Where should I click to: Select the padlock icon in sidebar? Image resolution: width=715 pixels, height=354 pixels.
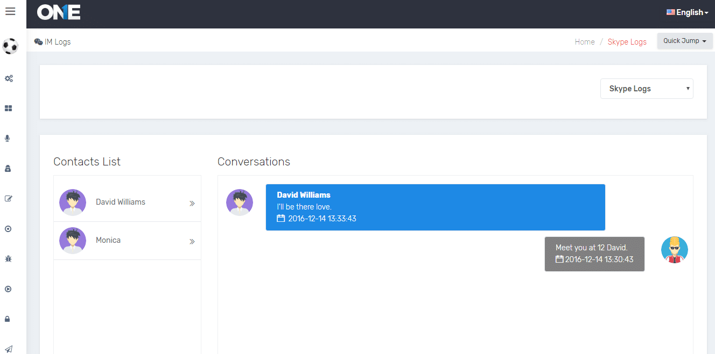(8, 319)
